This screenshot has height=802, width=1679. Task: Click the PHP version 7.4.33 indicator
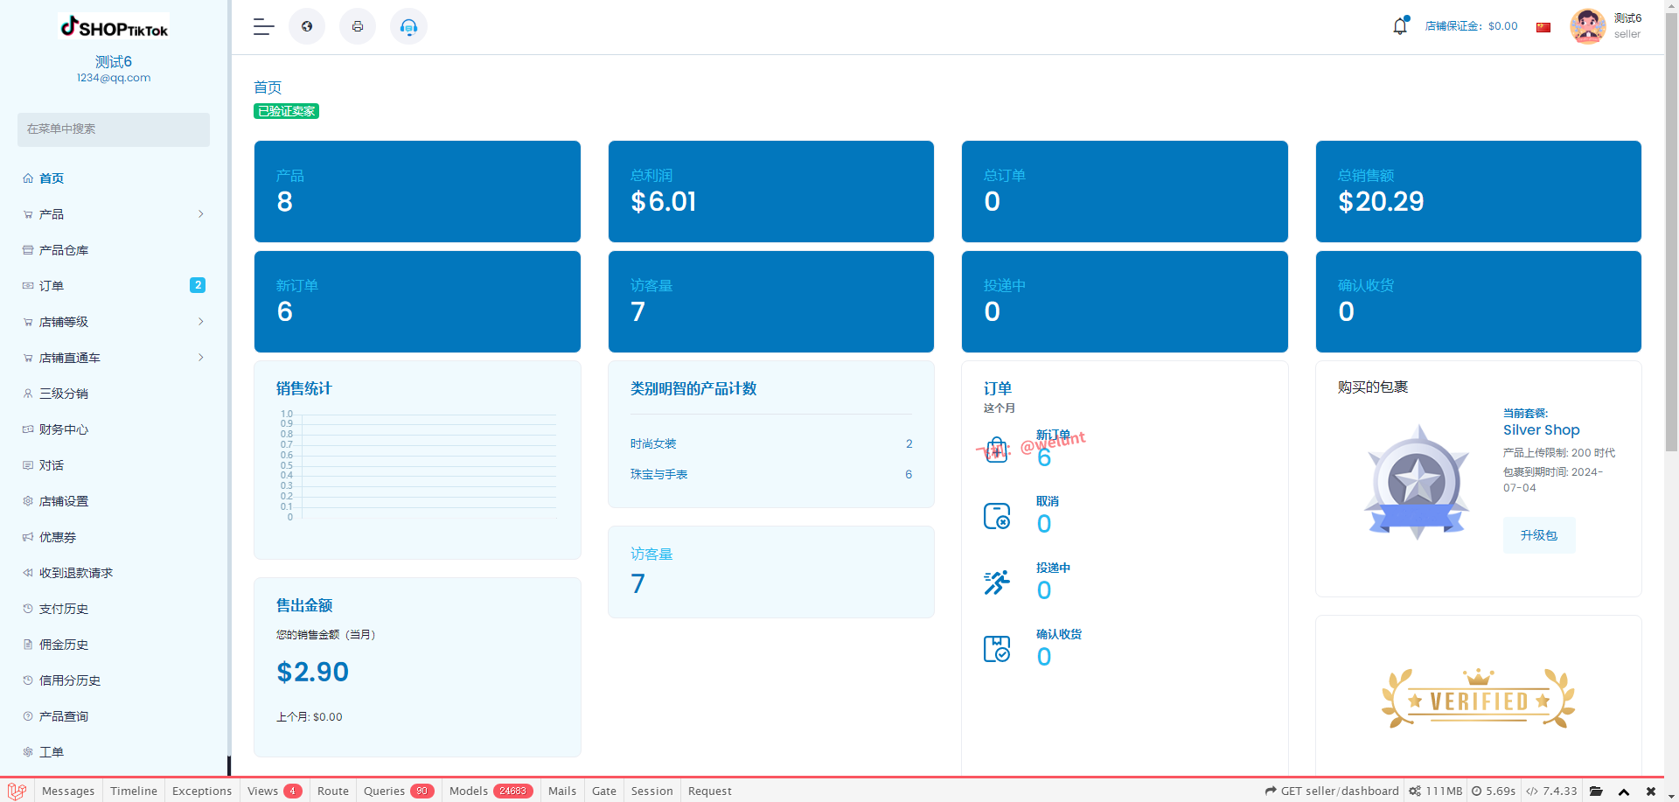1552,792
